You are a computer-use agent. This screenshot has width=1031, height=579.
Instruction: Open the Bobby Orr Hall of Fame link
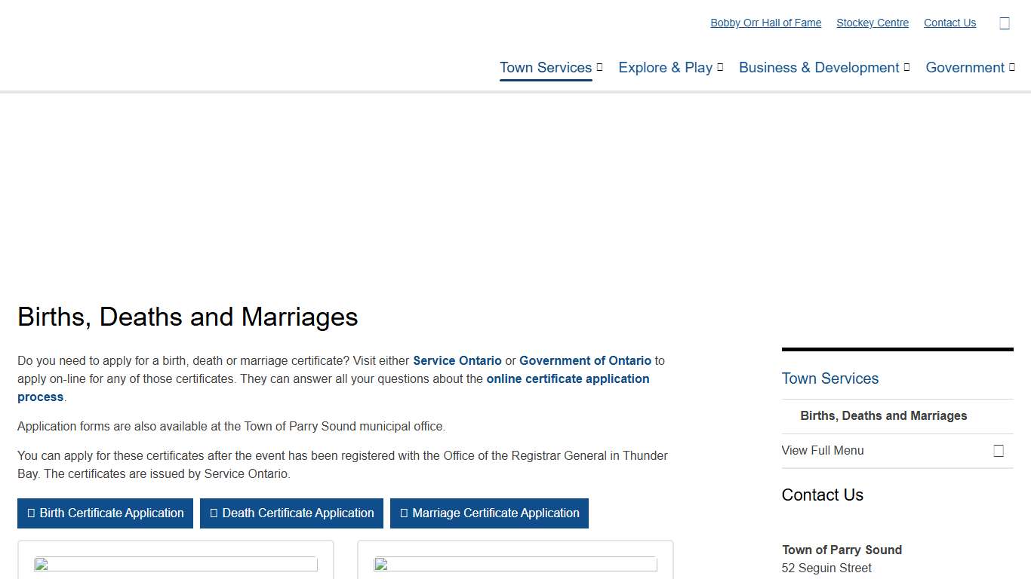tap(765, 23)
